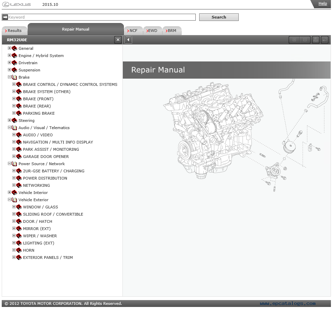Expand the BRAKE (REAR) node
333x309 pixels.
point(14,106)
